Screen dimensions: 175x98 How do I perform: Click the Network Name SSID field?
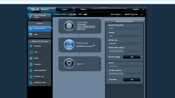pyautogui.click(x=125, y=28)
